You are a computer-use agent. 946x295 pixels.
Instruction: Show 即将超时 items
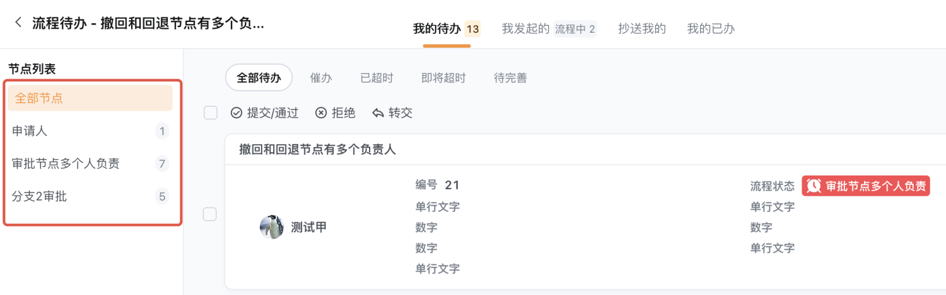pos(443,78)
